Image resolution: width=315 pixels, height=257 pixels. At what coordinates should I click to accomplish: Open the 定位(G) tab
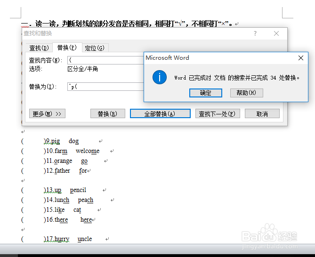95,48
